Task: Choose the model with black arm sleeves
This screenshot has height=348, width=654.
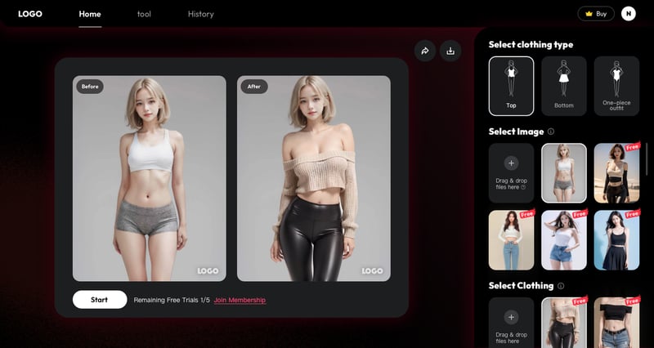Action: pos(616,173)
